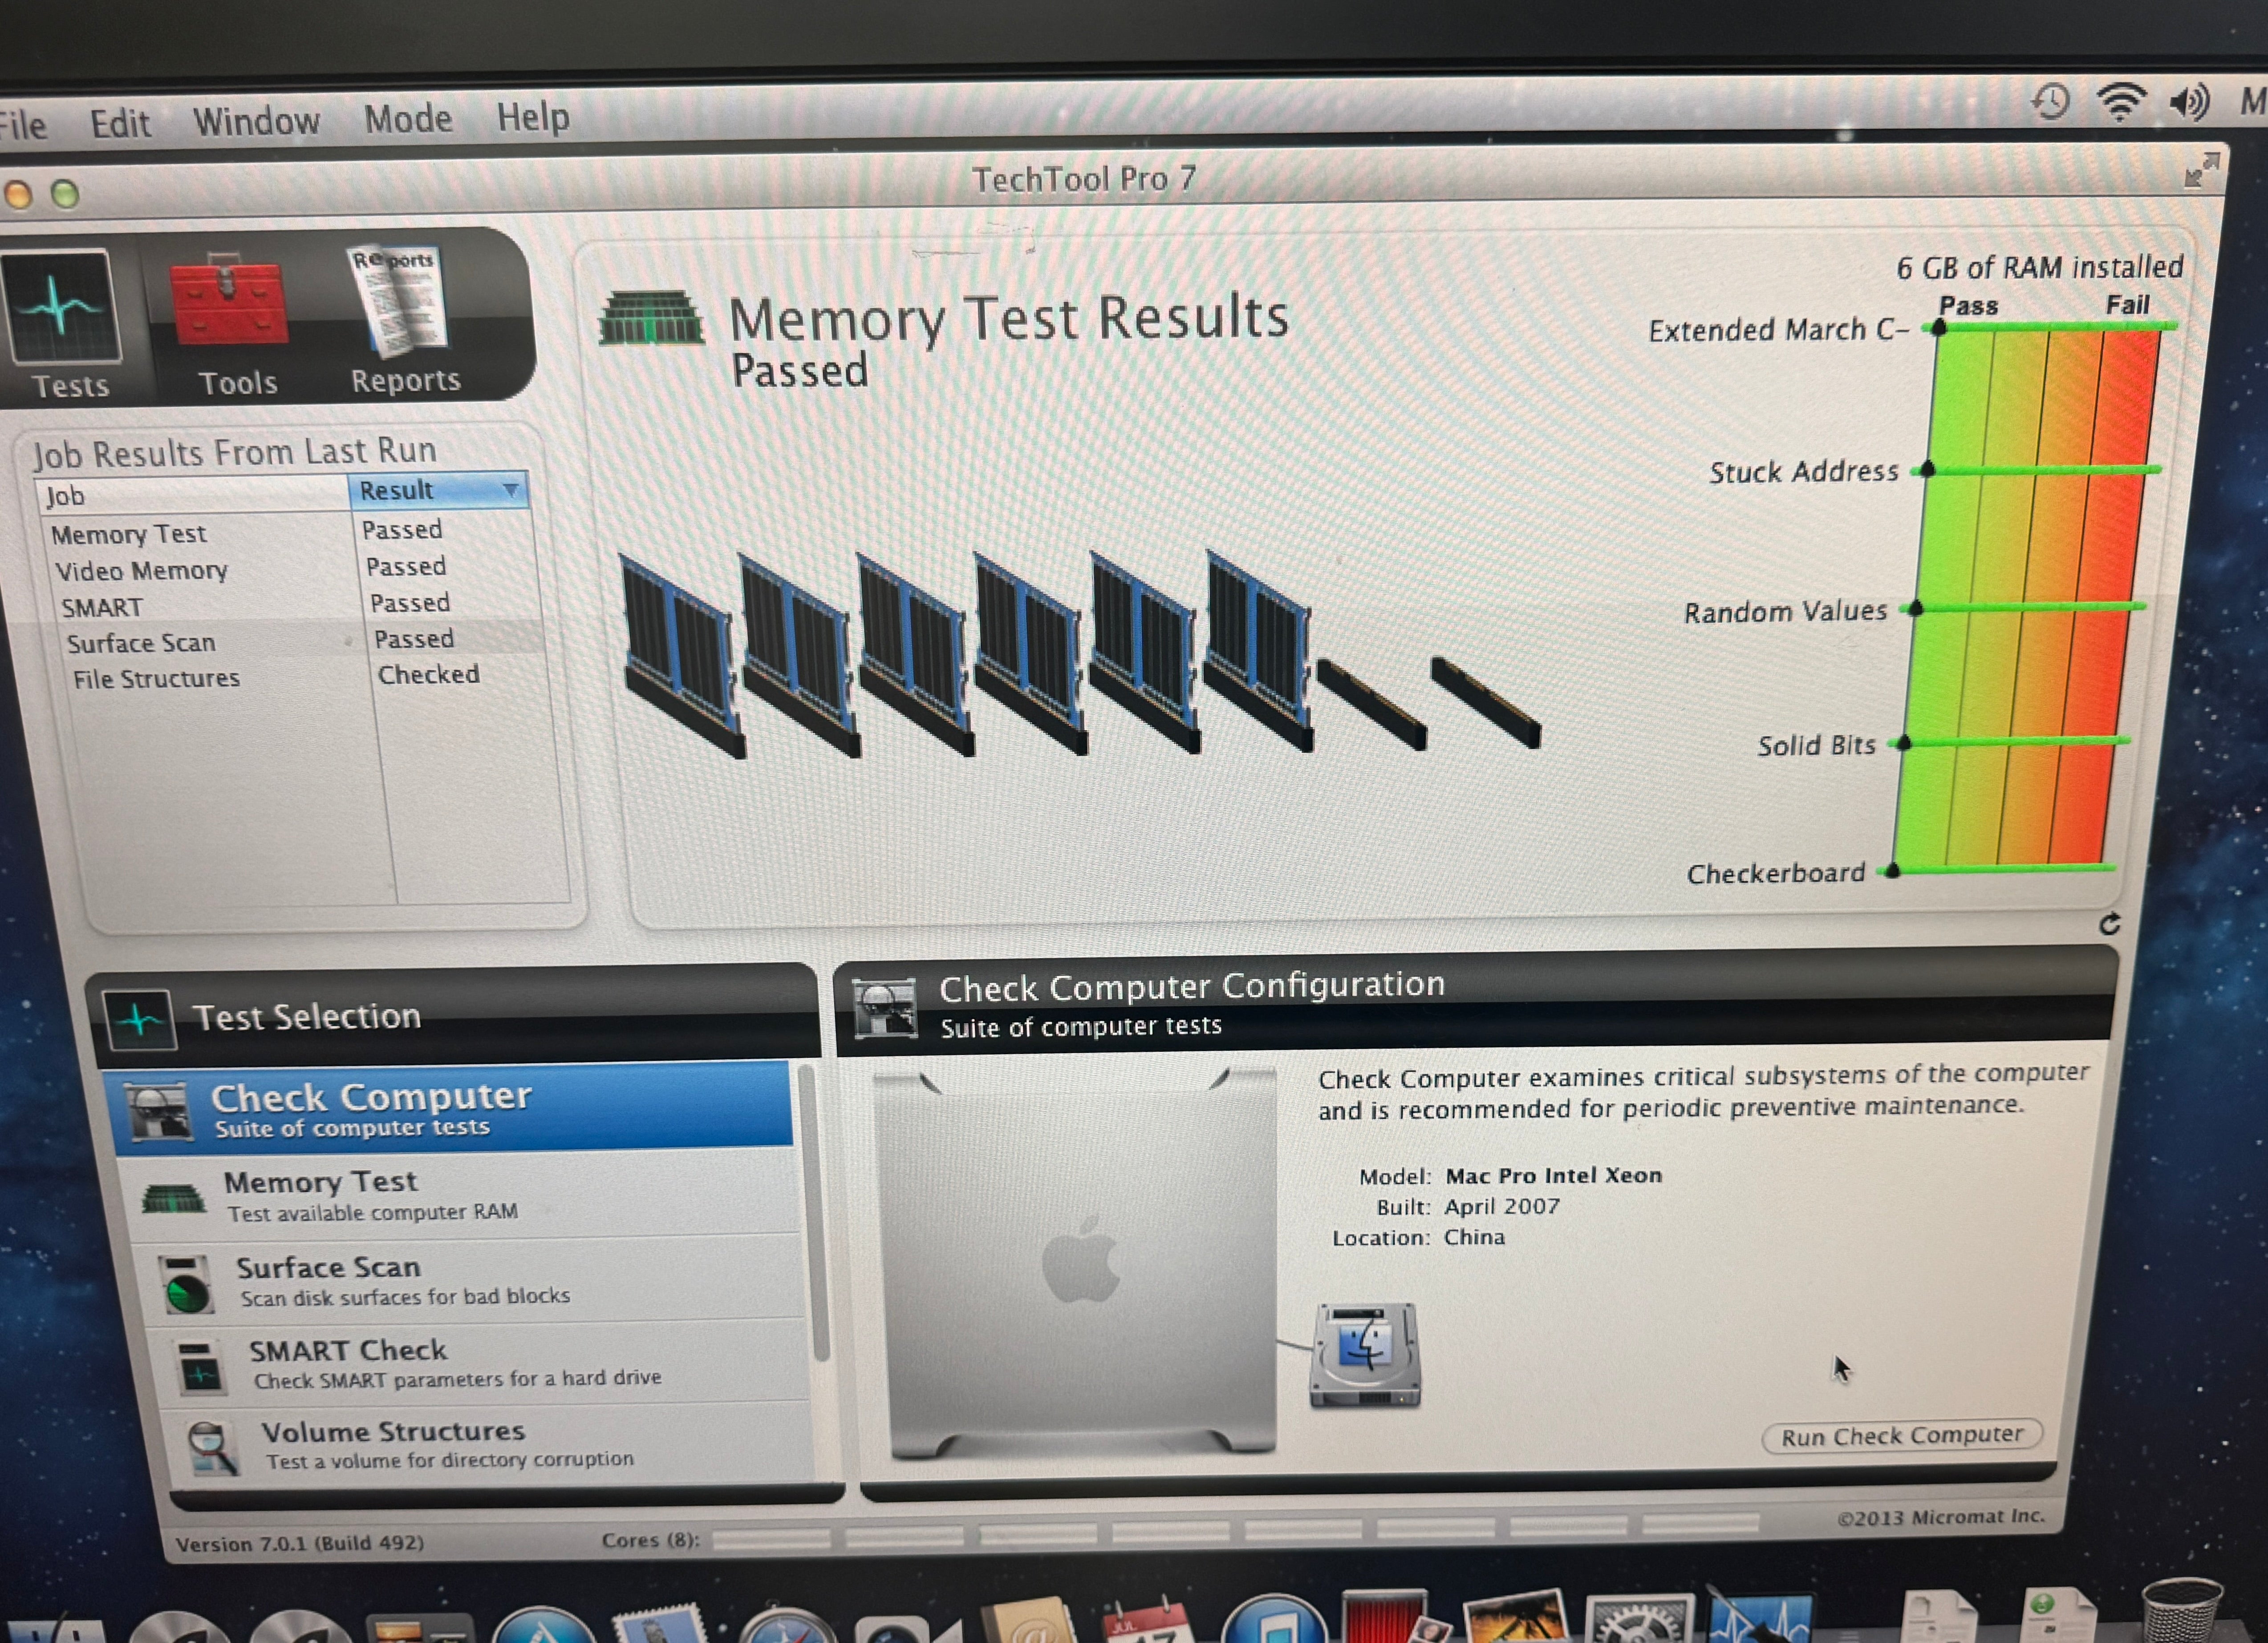
Task: Open the Wi-Fi menu bar icon
Action: pyautogui.click(x=2120, y=101)
